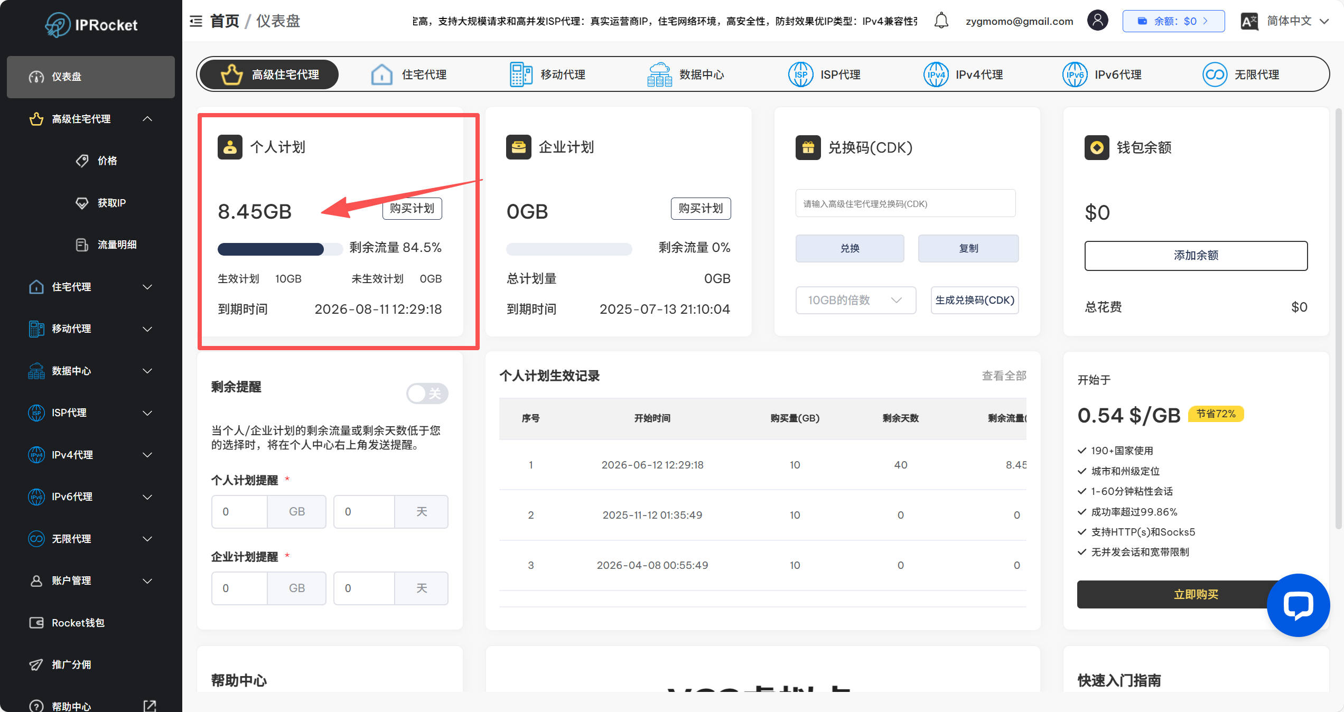Image resolution: width=1344 pixels, height=712 pixels.
Task: Click the 兑换 button
Action: [850, 248]
